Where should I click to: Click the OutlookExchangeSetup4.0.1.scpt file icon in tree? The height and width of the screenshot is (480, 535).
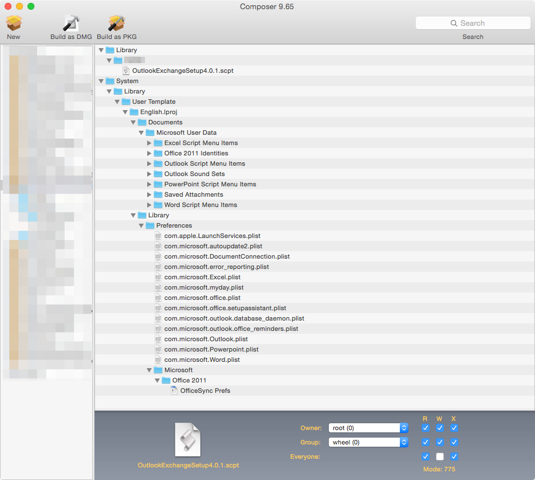click(126, 71)
